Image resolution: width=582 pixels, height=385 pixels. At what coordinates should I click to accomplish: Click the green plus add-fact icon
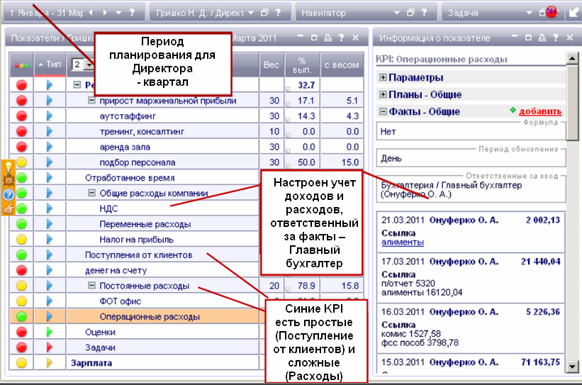point(513,111)
